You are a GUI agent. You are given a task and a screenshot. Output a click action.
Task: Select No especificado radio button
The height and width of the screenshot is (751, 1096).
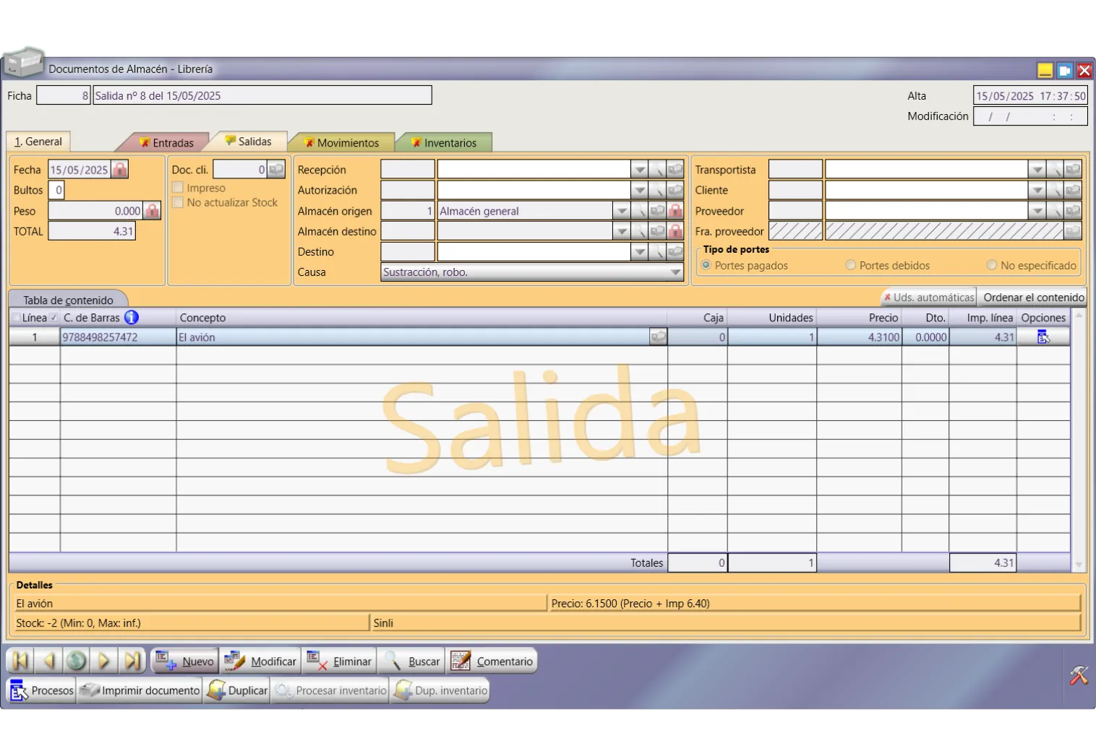(992, 266)
